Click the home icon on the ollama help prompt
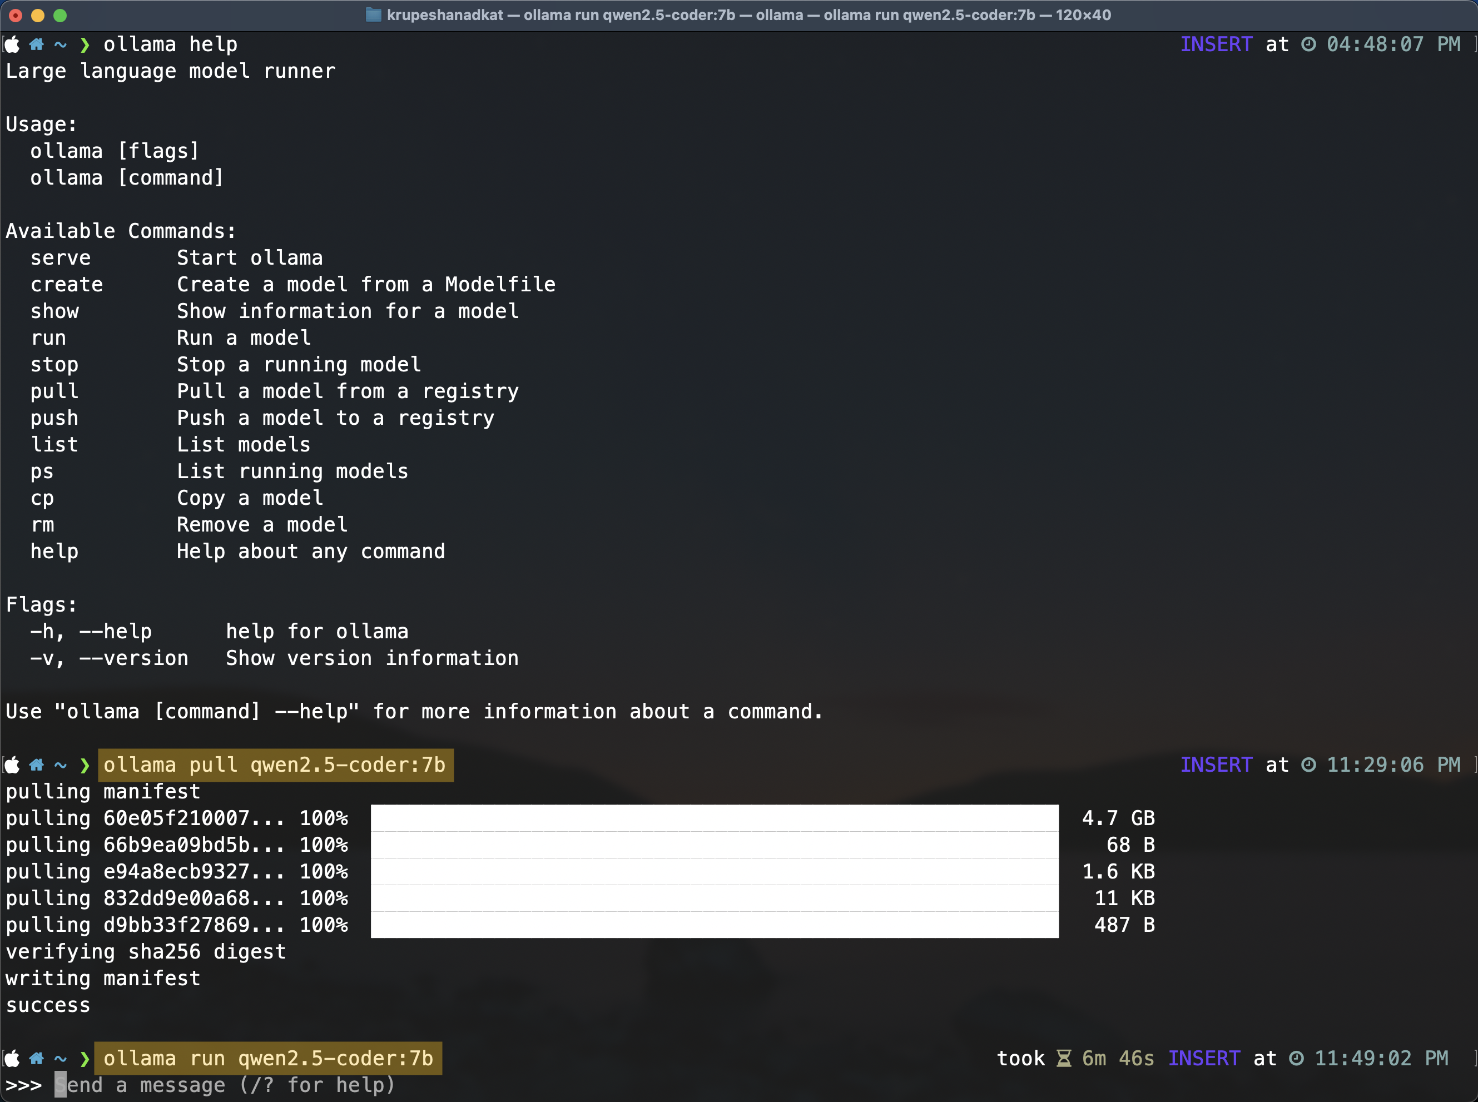 point(37,44)
